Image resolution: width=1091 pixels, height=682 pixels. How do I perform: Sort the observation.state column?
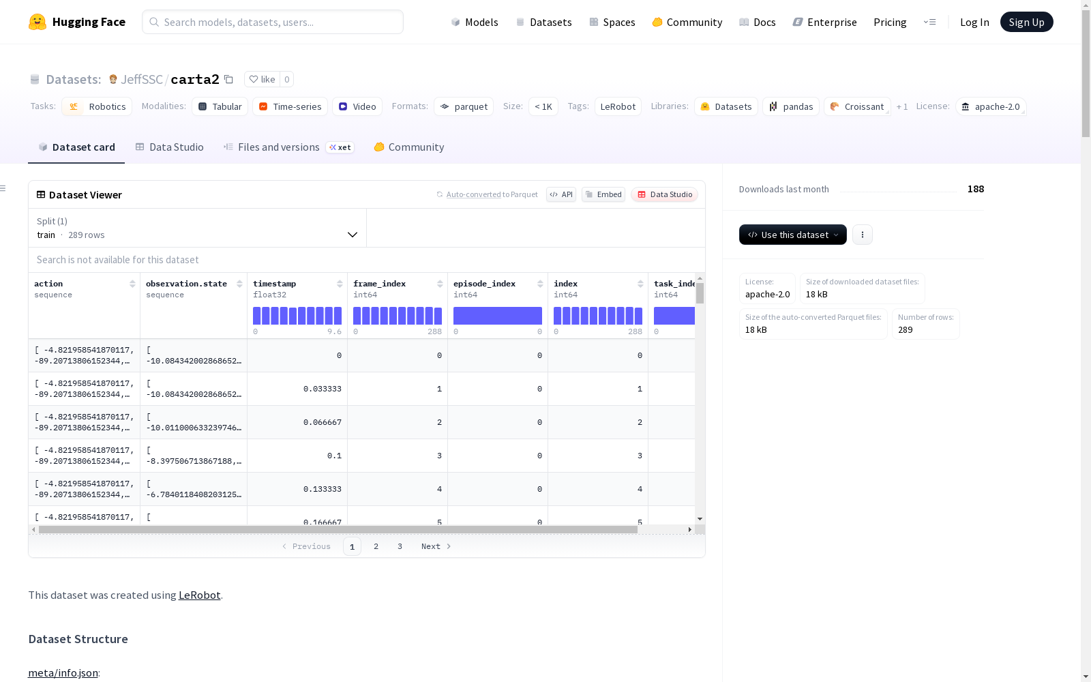click(x=239, y=284)
